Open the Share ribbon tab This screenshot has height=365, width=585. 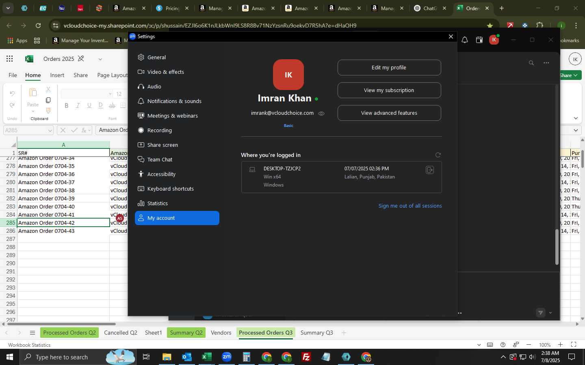tap(80, 75)
